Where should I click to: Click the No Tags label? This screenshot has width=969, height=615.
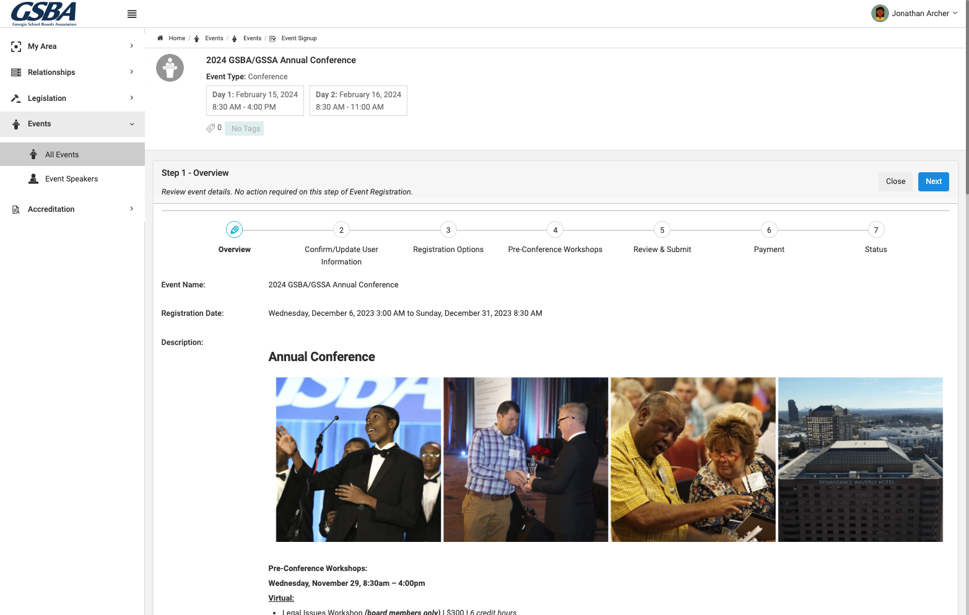tap(245, 128)
